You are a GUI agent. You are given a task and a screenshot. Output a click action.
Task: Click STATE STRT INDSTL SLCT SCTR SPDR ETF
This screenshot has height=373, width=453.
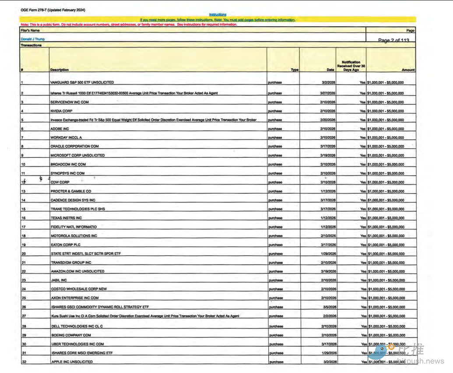[86, 254]
